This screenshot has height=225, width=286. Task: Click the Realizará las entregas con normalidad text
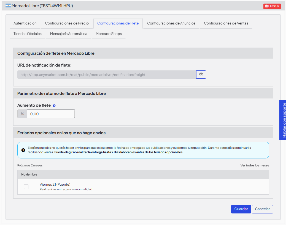66,189
